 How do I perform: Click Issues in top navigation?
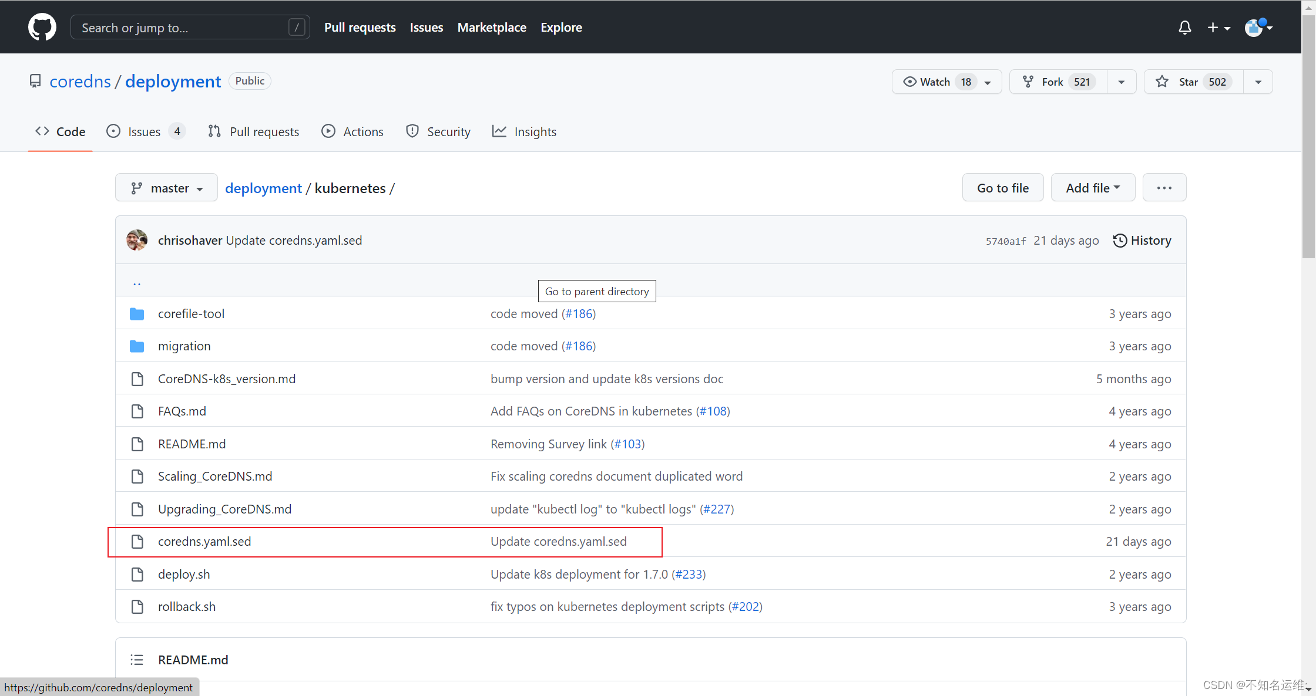pyautogui.click(x=427, y=27)
